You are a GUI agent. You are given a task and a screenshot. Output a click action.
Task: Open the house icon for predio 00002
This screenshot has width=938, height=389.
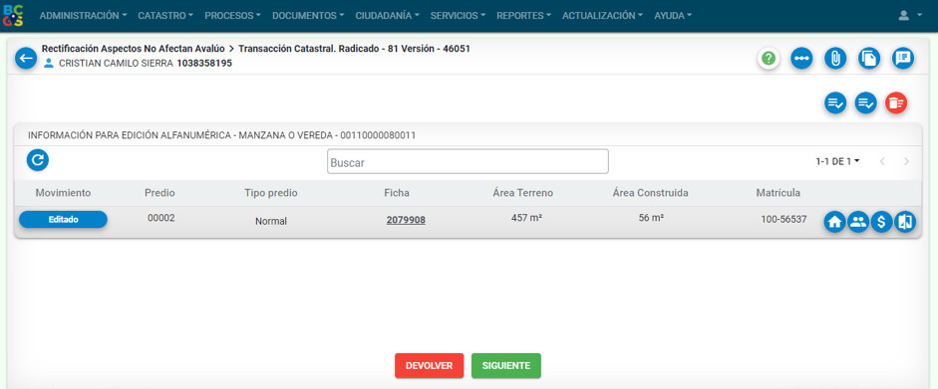[x=834, y=222]
